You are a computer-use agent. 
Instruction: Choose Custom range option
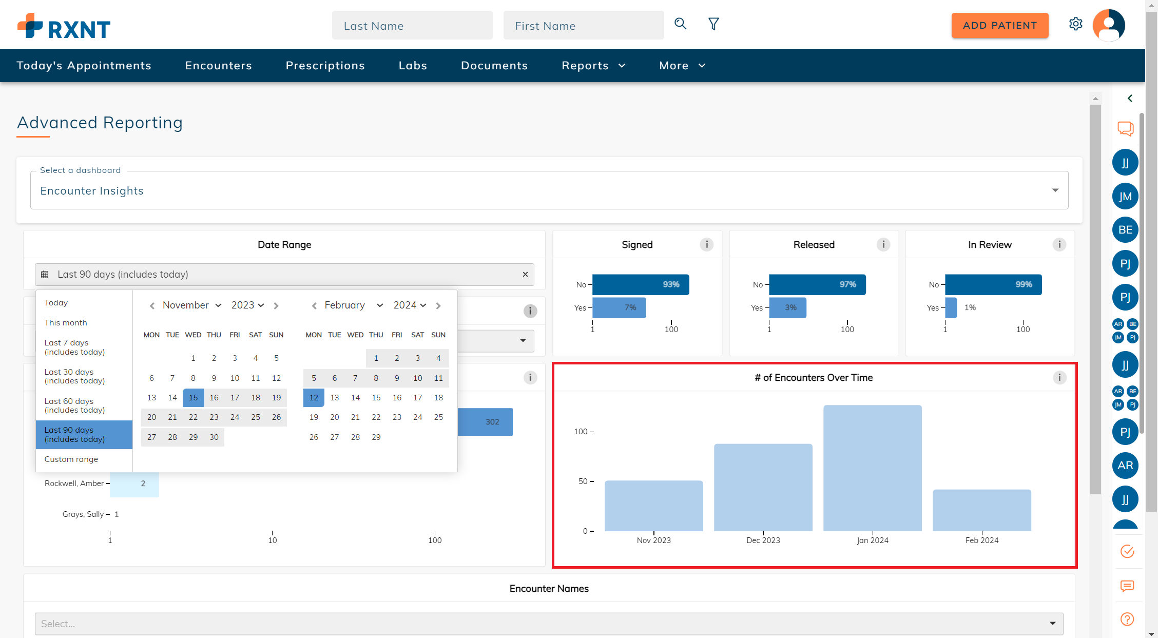(84, 459)
